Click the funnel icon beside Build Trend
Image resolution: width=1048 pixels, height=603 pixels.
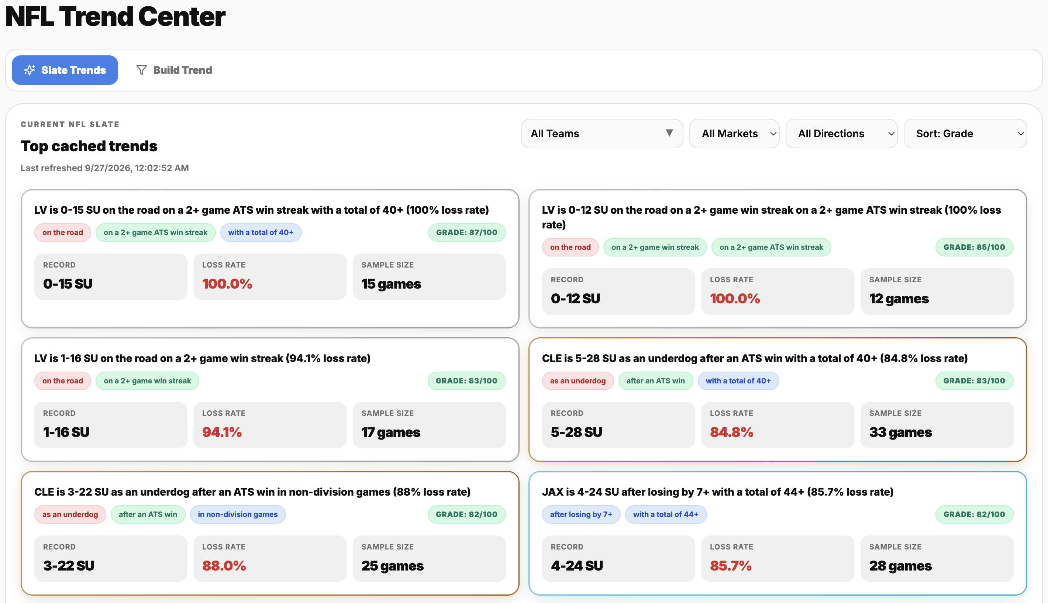tap(142, 70)
